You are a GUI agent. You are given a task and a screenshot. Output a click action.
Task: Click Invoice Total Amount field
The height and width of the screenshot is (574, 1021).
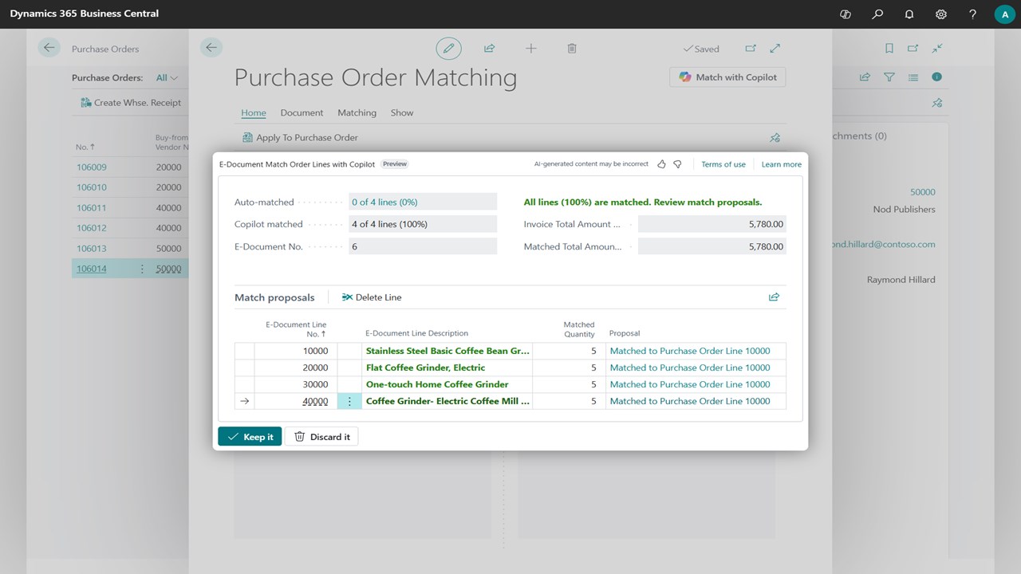712,224
